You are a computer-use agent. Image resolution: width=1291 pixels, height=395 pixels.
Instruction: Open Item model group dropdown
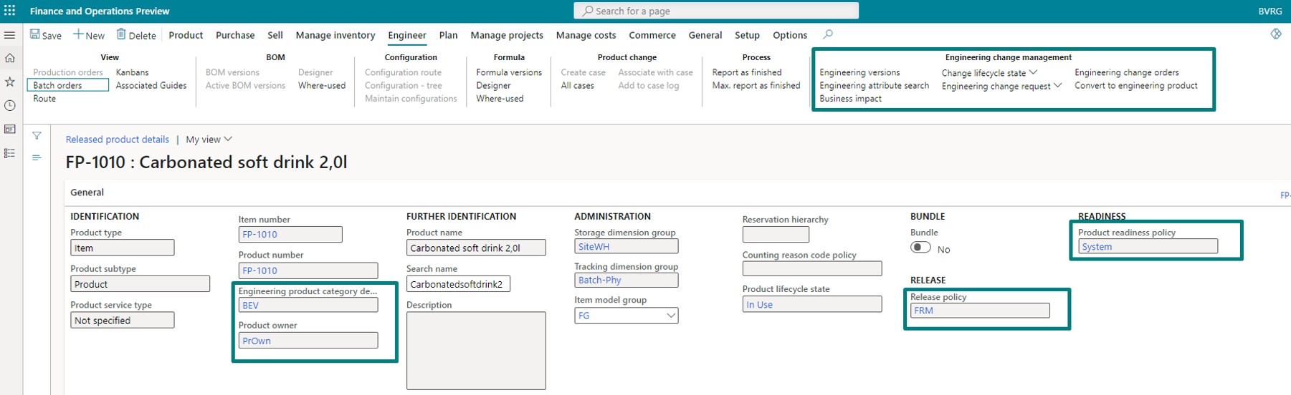click(671, 316)
